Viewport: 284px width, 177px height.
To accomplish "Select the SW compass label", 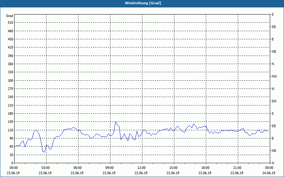I will [x=274, y=101].
